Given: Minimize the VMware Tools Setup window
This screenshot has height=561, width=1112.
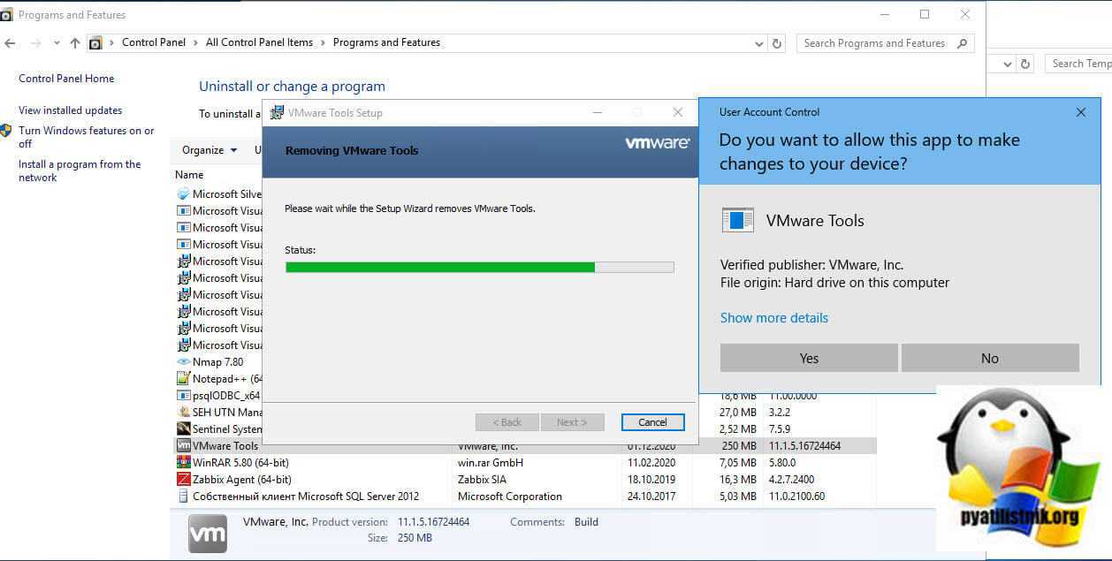Looking at the screenshot, I should click(x=598, y=112).
